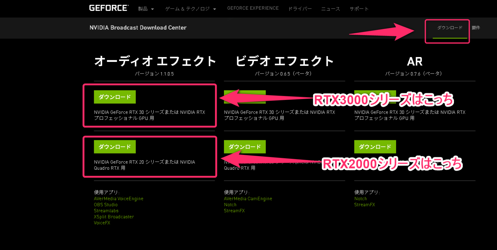
Task: Expand the ゲーム & テクノロジ menu
Action: tap(188, 9)
